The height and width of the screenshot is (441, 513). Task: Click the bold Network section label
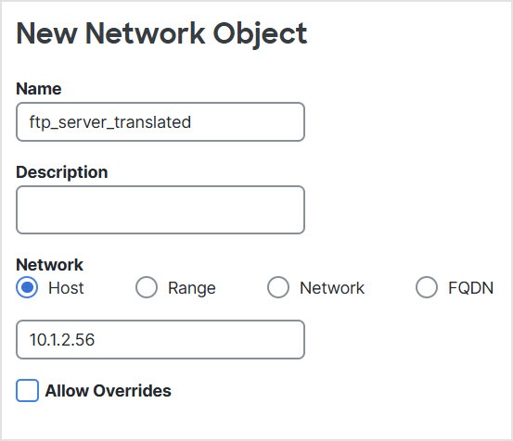(50, 265)
